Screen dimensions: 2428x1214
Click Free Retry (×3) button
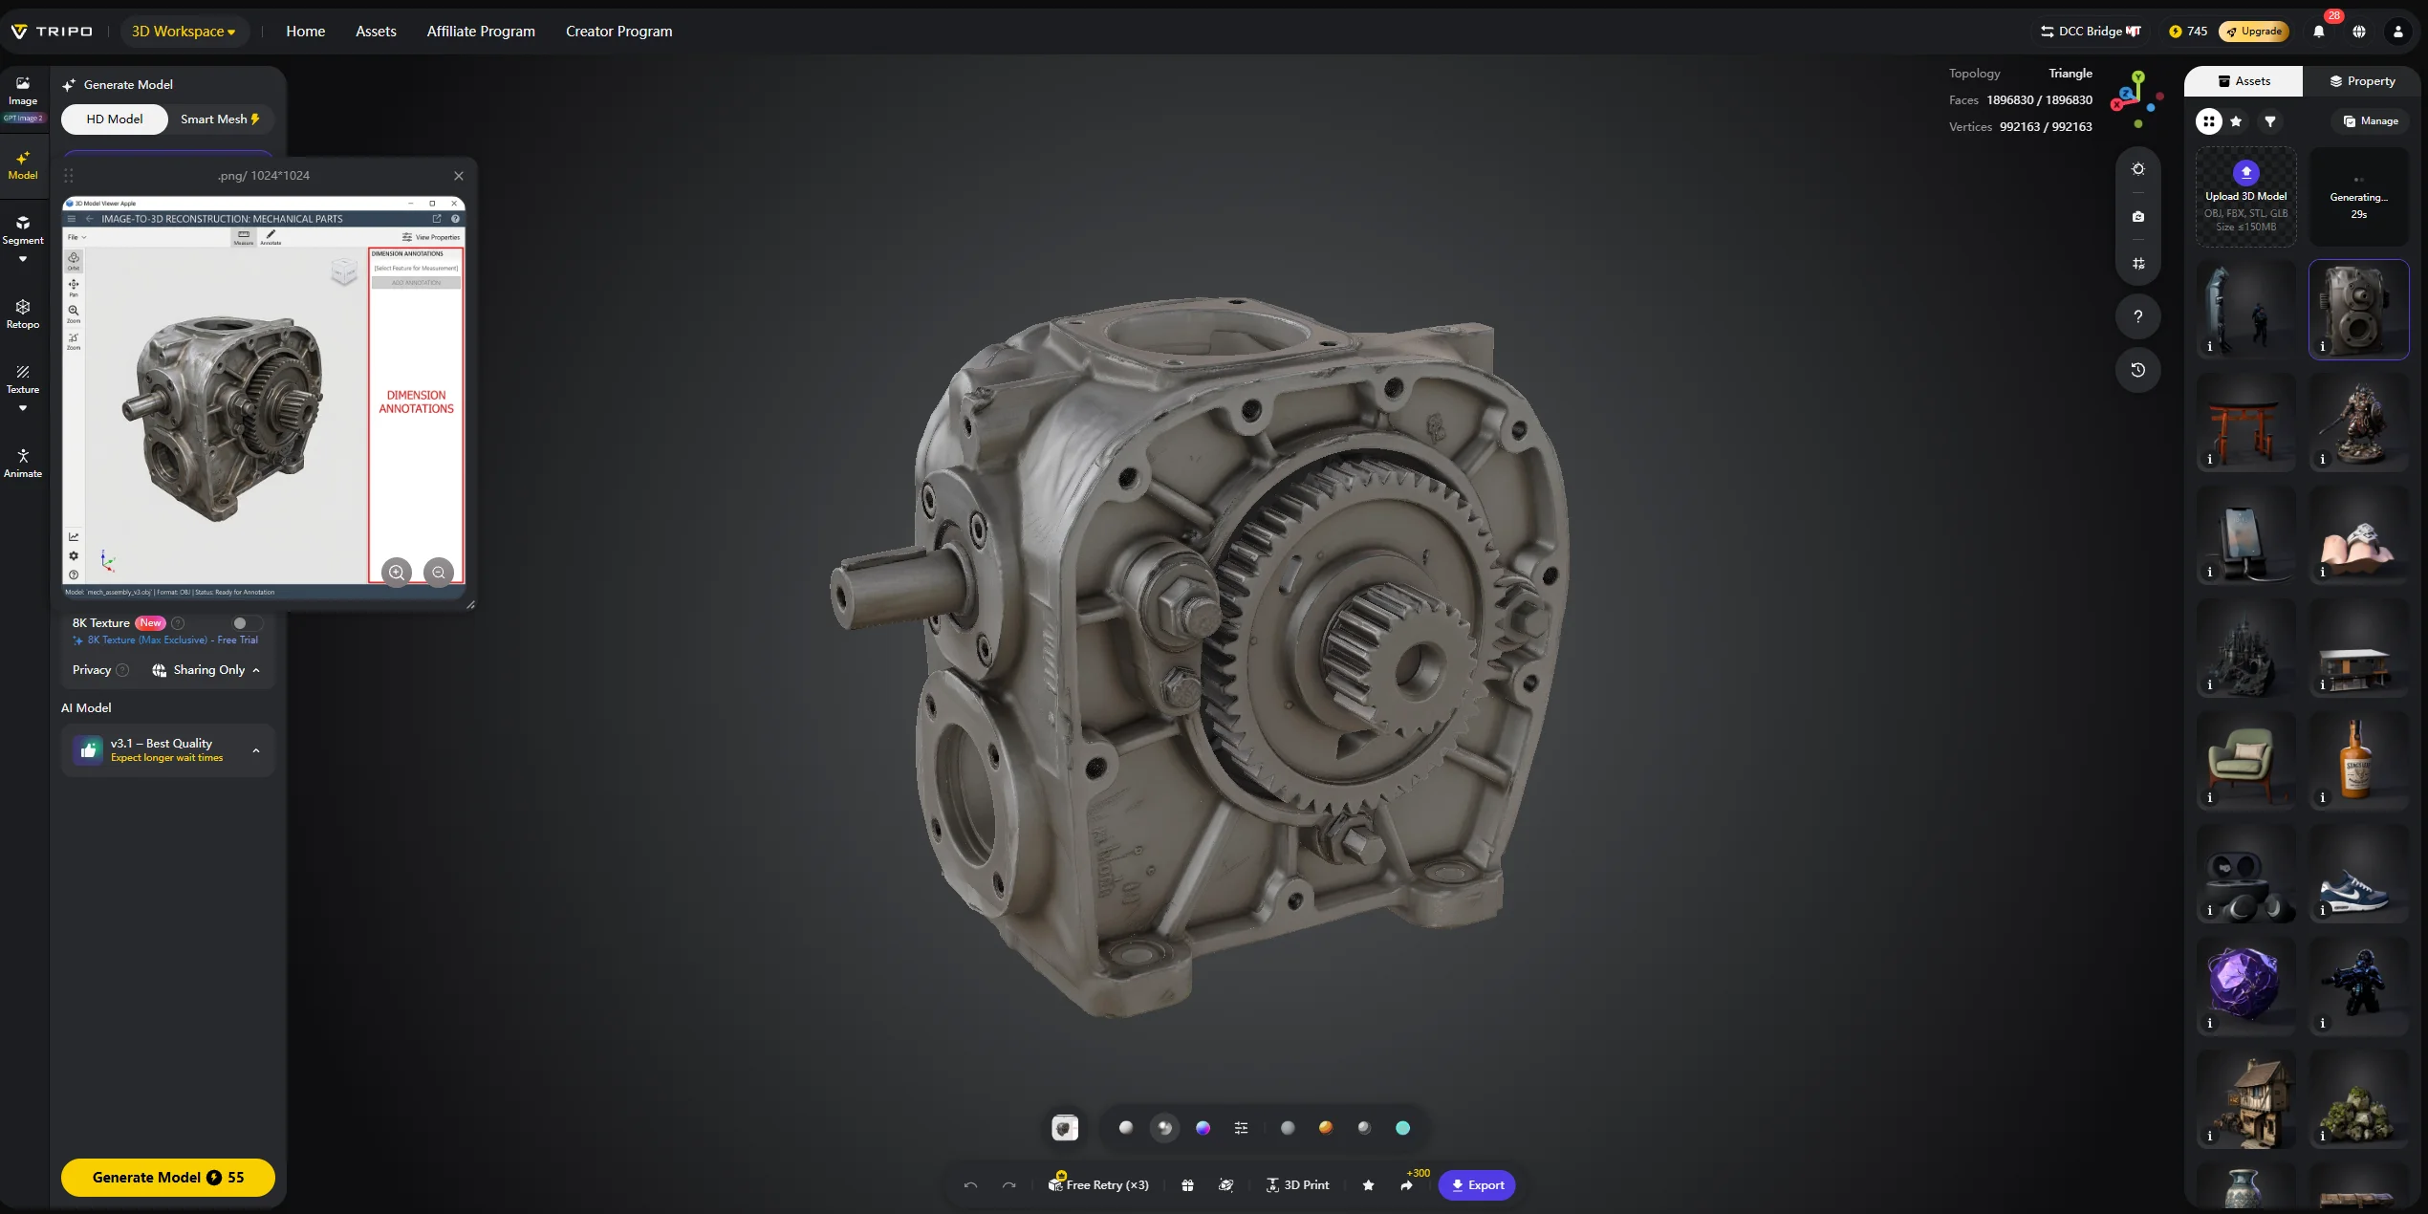click(x=1098, y=1185)
